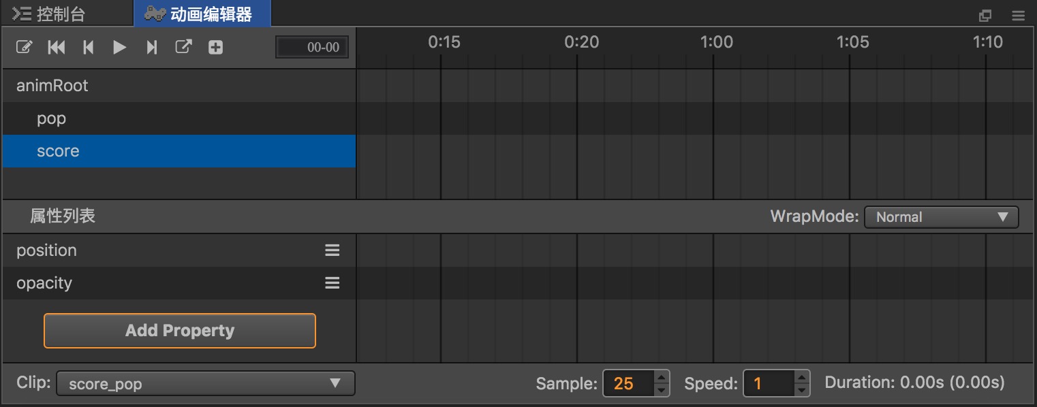
Task: Open the opacity property menu icon
Action: 332,282
